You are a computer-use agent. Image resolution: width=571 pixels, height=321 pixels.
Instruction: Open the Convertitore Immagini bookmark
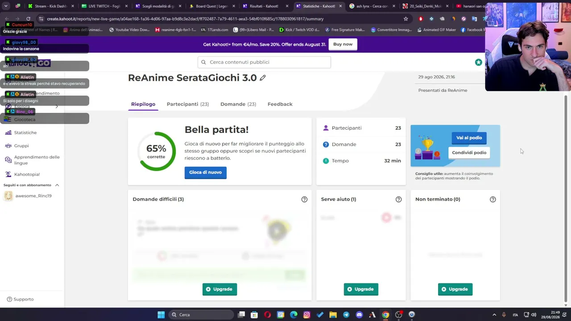(391, 30)
